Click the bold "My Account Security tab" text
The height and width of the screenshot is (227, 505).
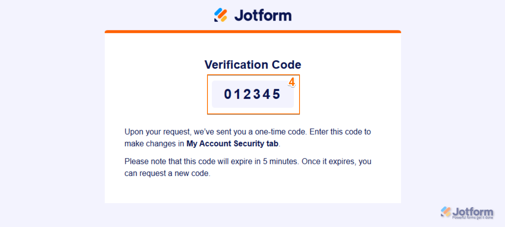pos(233,144)
